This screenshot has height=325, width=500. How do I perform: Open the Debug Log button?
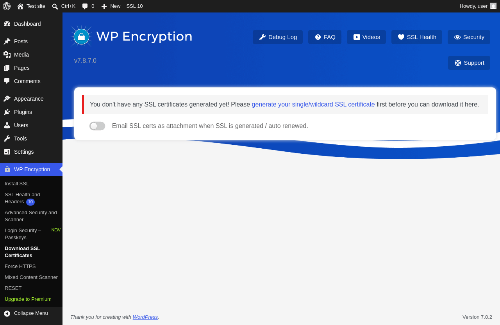[x=278, y=37]
